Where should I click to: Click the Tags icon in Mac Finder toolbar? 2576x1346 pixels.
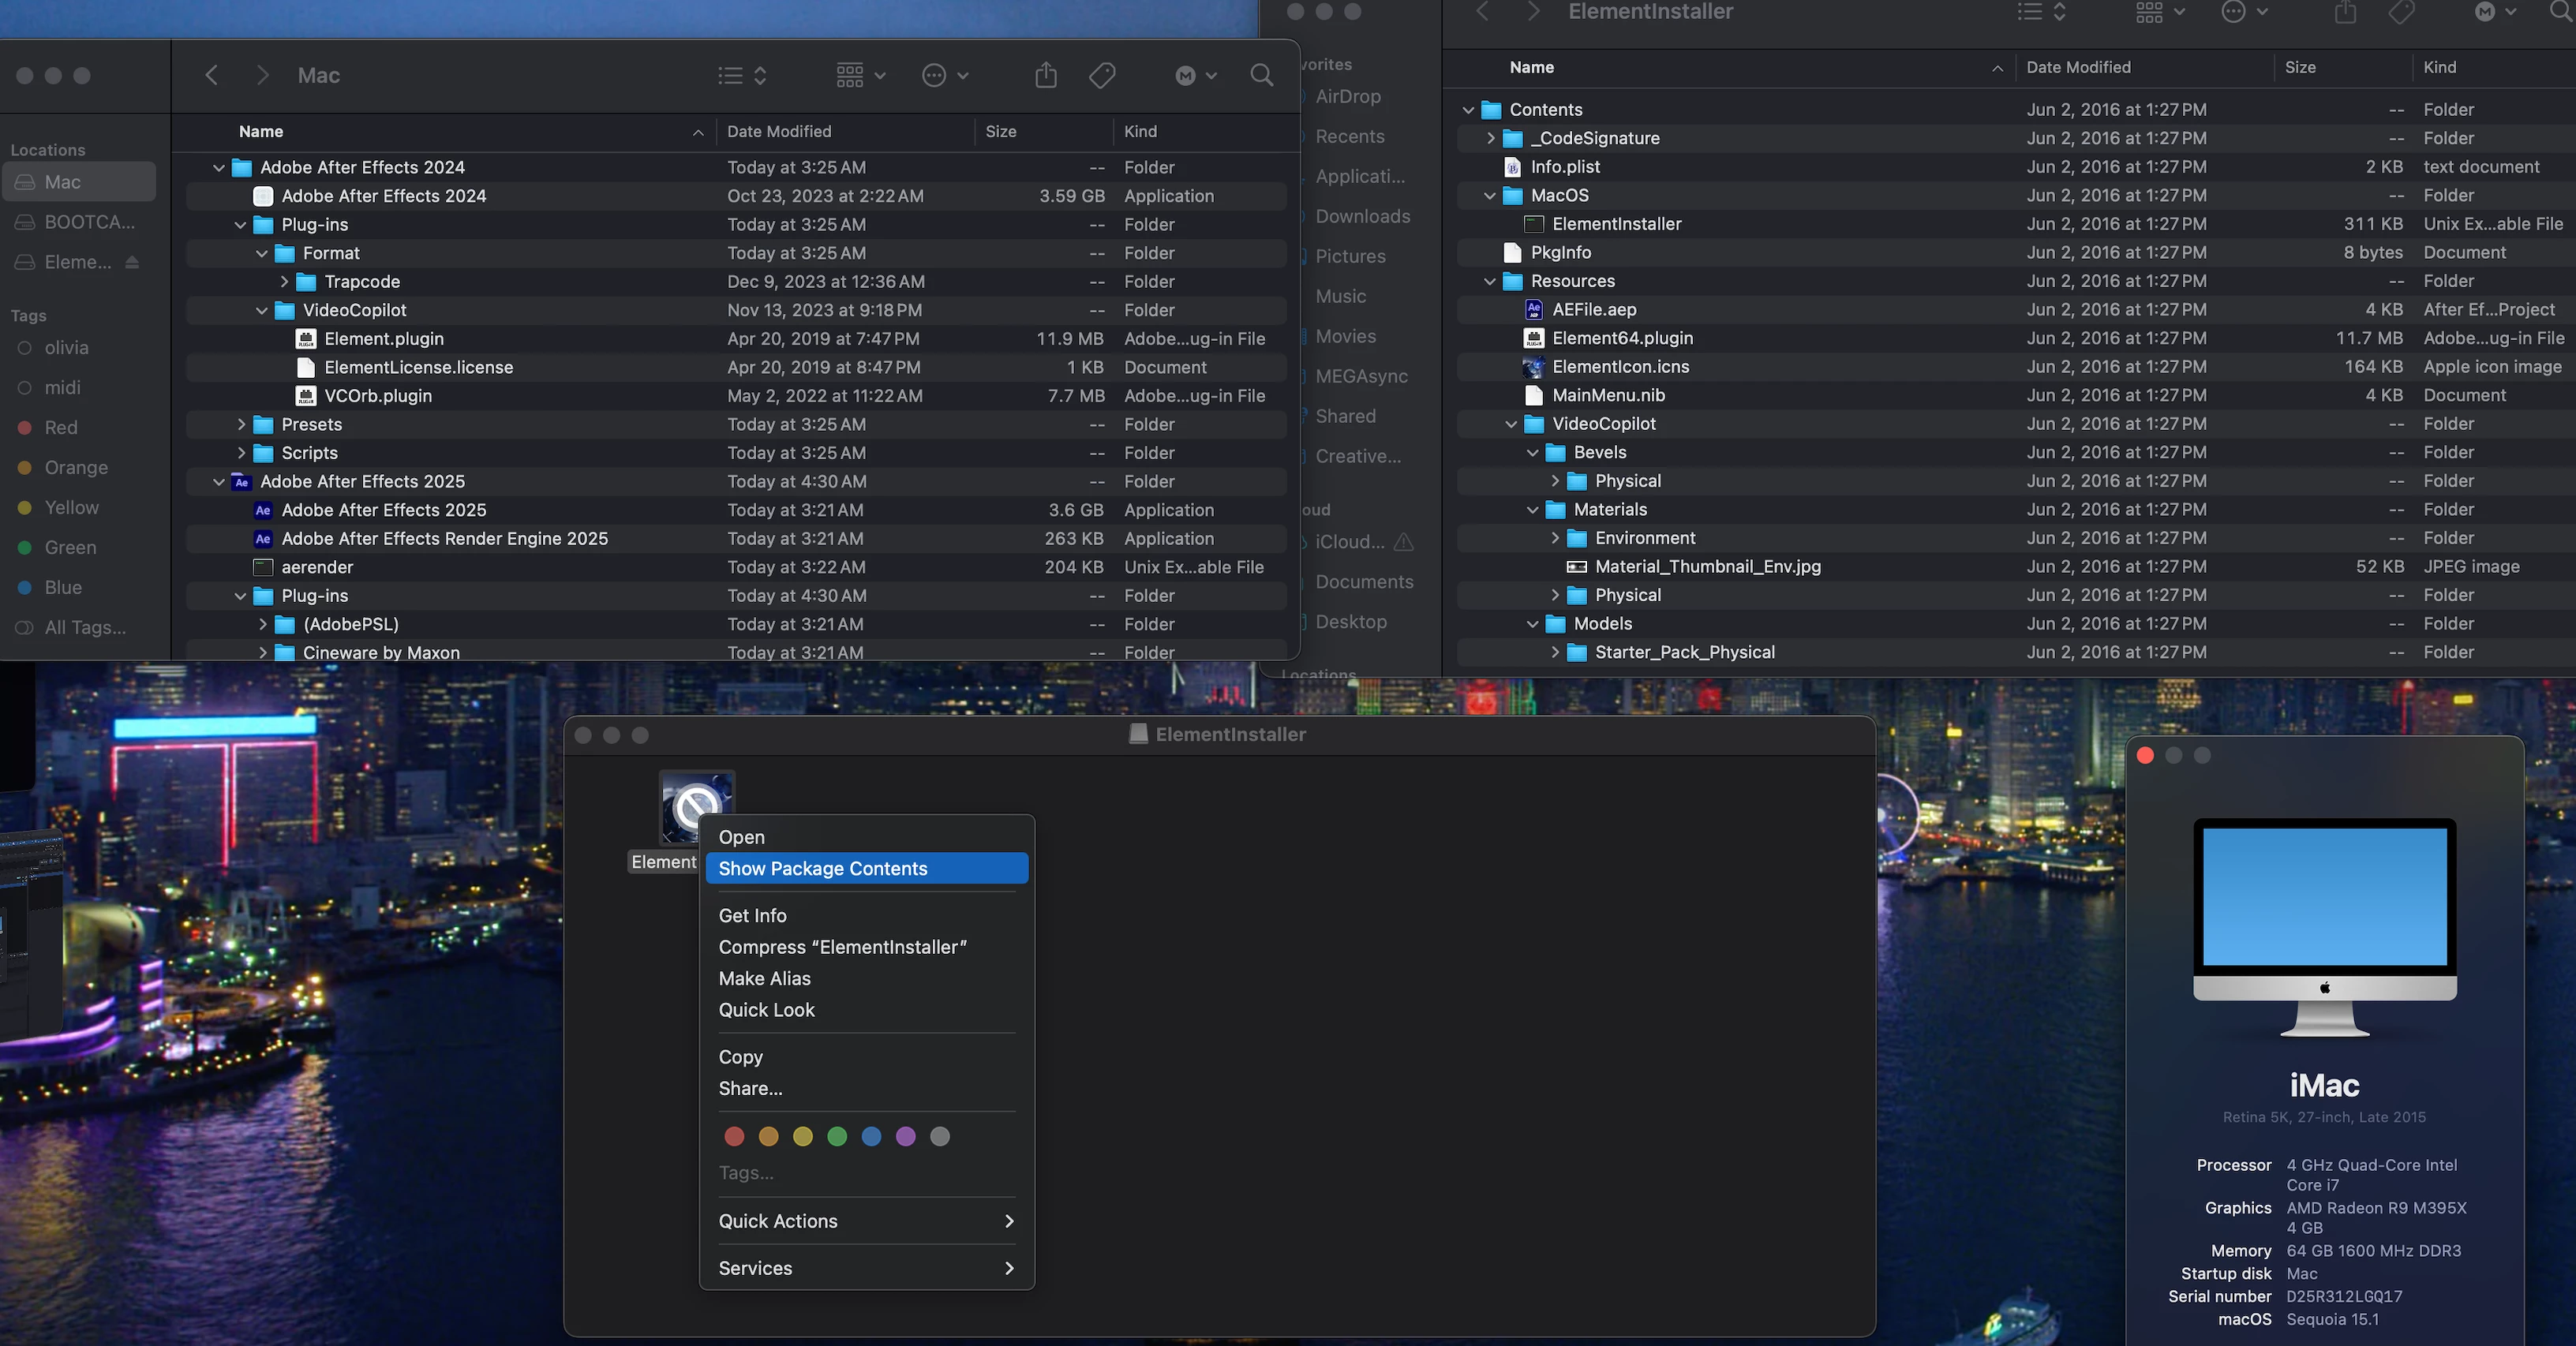(x=1102, y=75)
